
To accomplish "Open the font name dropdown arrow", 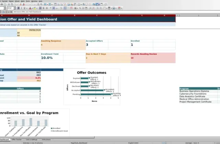I will pos(4,8).
